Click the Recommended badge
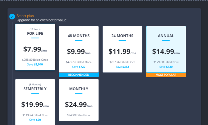The width and height of the screenshot is (208, 125). (x=79, y=75)
